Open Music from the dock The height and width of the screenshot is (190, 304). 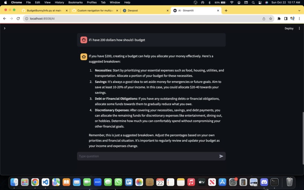tap(191, 182)
